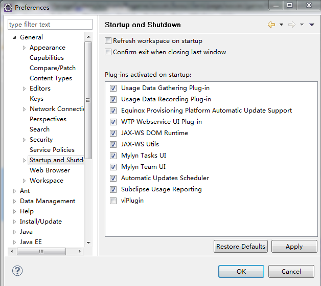Open the forward history dropdown arrow
The height and width of the screenshot is (286, 321).
pos(302,25)
